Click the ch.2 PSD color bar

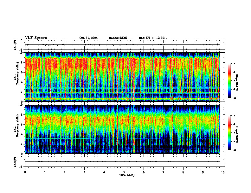(x=229, y=133)
